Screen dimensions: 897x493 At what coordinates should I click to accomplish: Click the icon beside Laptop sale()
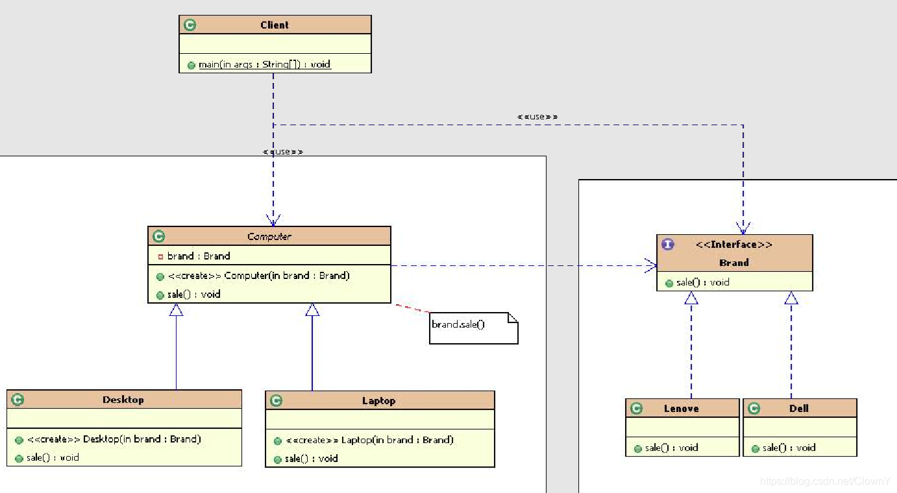click(x=278, y=460)
